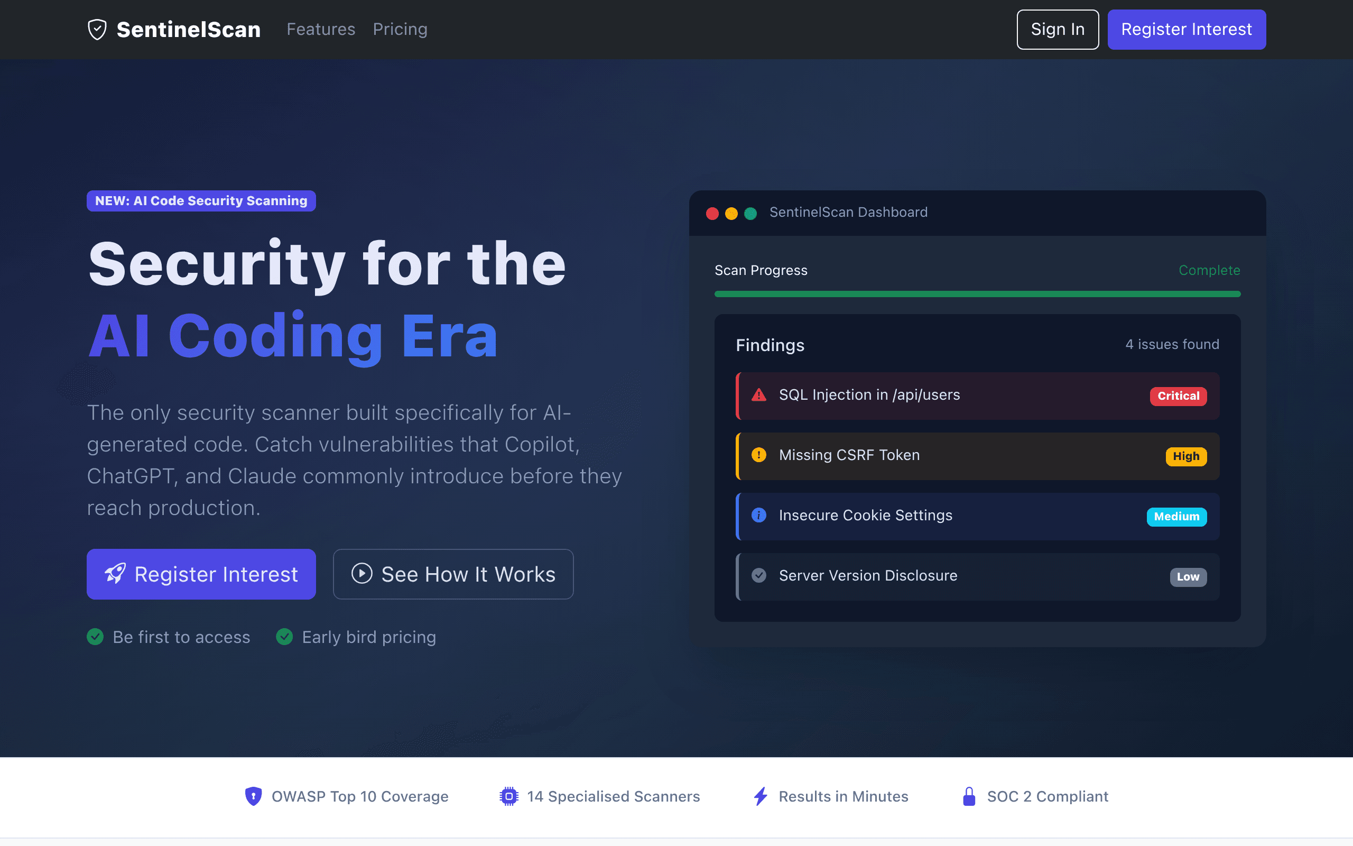Screen dimensions: 1353x846
Task: Click the NEW: AI Code Security Scanning badge
Action: point(201,201)
